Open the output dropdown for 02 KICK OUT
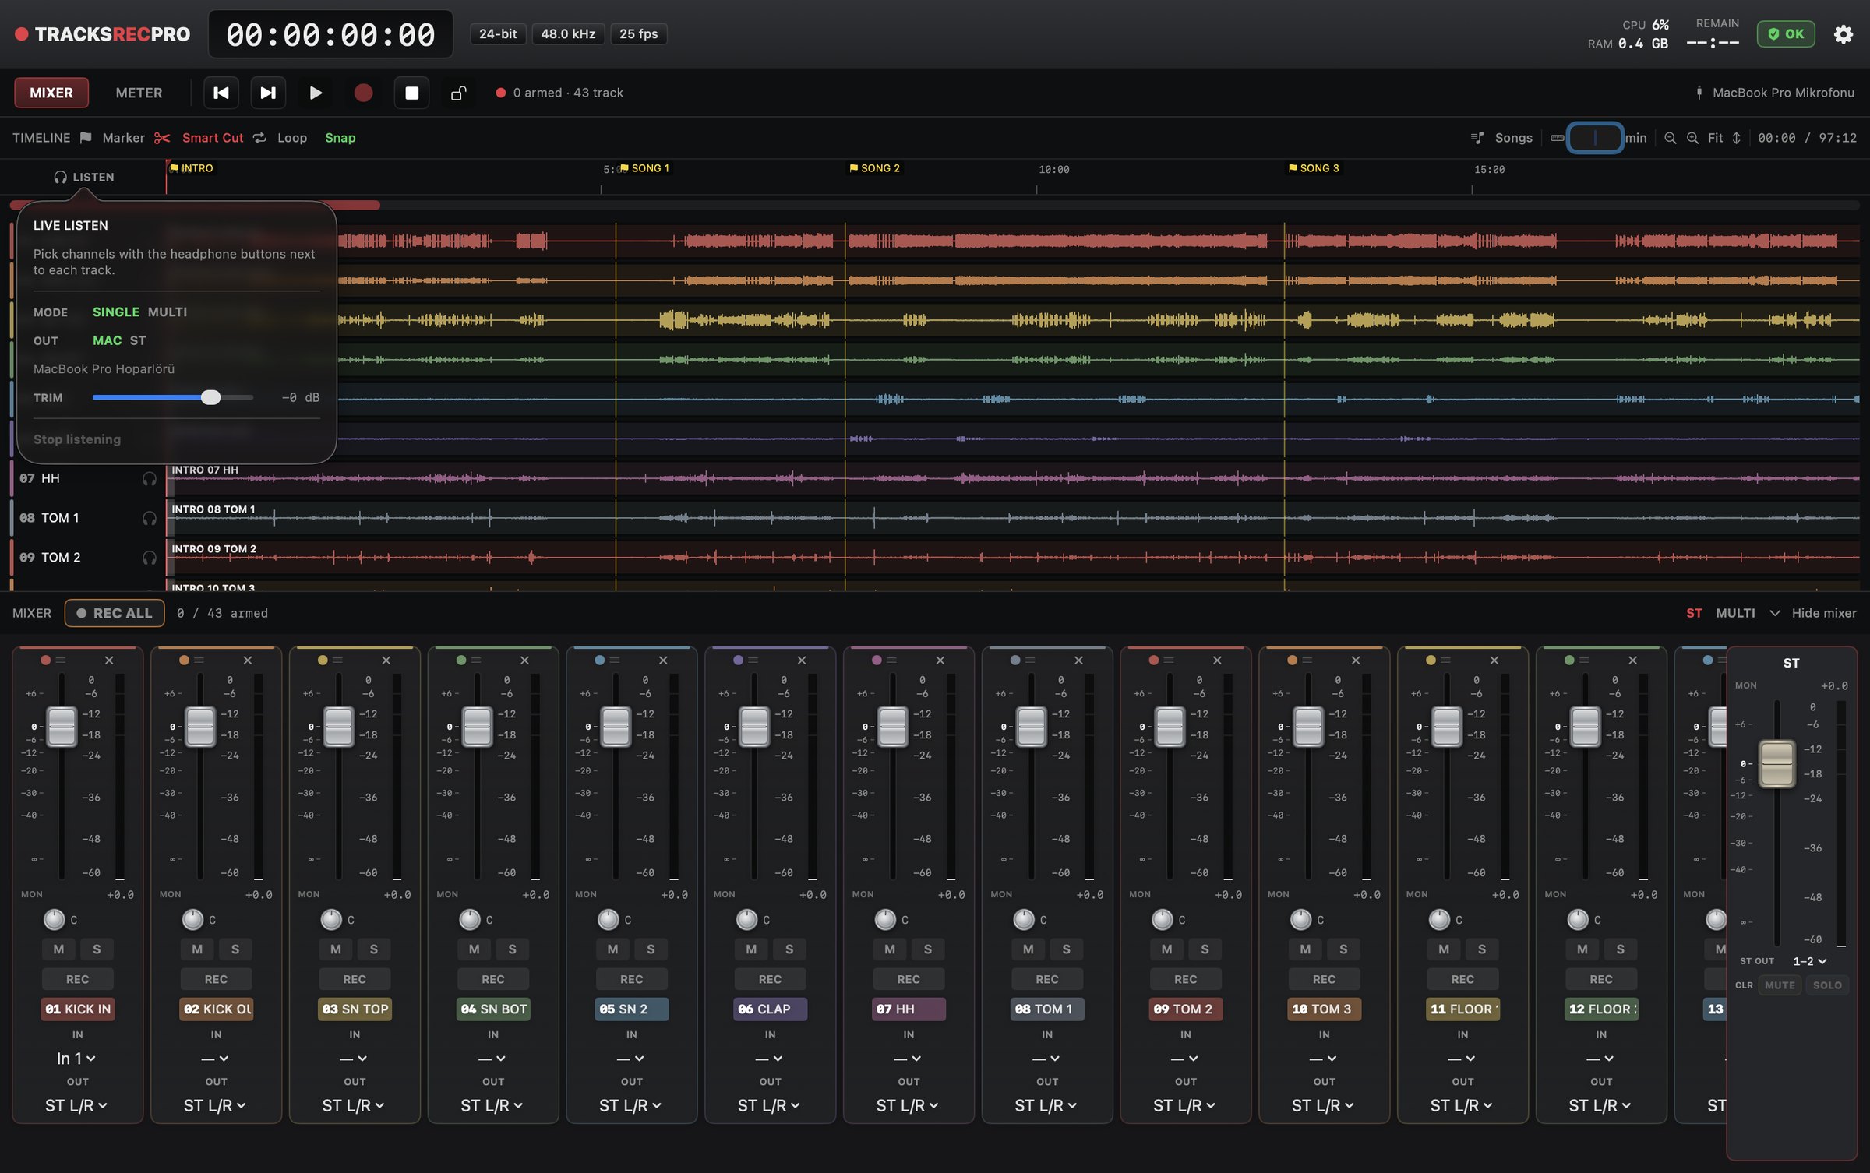 (x=215, y=1106)
